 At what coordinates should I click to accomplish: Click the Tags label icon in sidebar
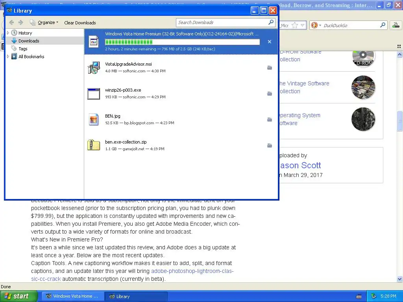[14, 48]
